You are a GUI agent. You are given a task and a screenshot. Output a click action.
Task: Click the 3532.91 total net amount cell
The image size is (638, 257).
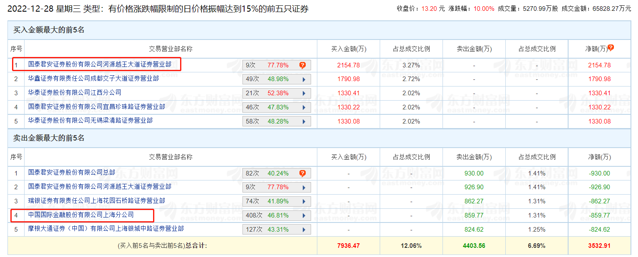point(599,246)
